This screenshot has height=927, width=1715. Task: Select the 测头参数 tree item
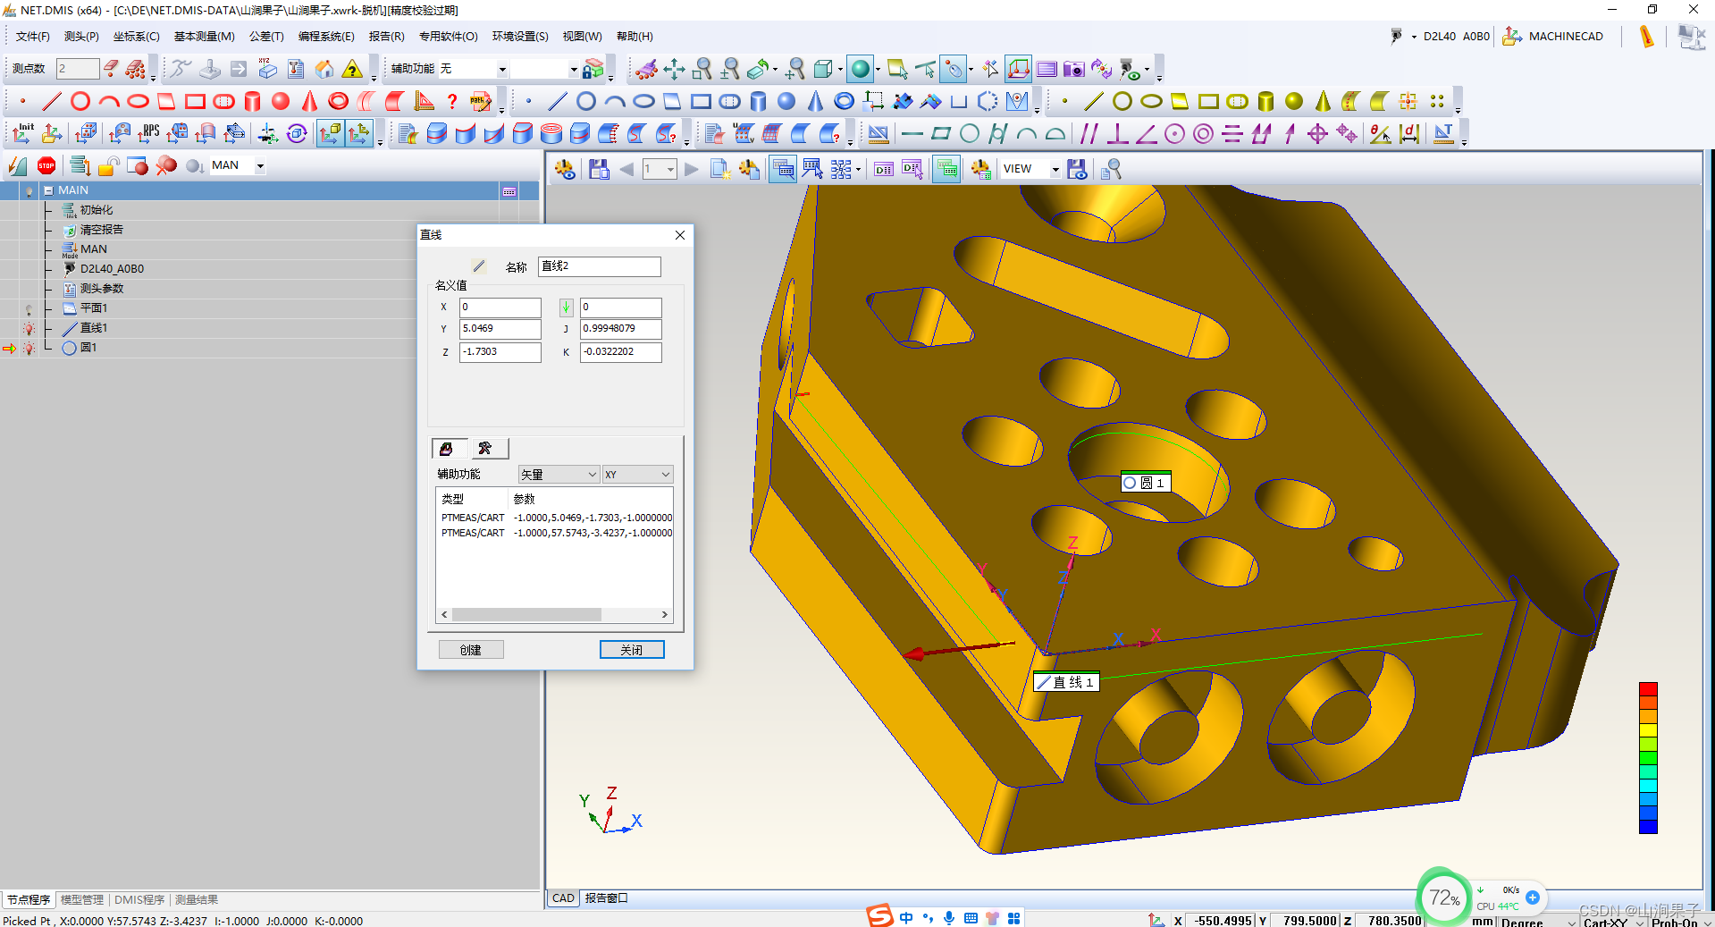pos(102,289)
